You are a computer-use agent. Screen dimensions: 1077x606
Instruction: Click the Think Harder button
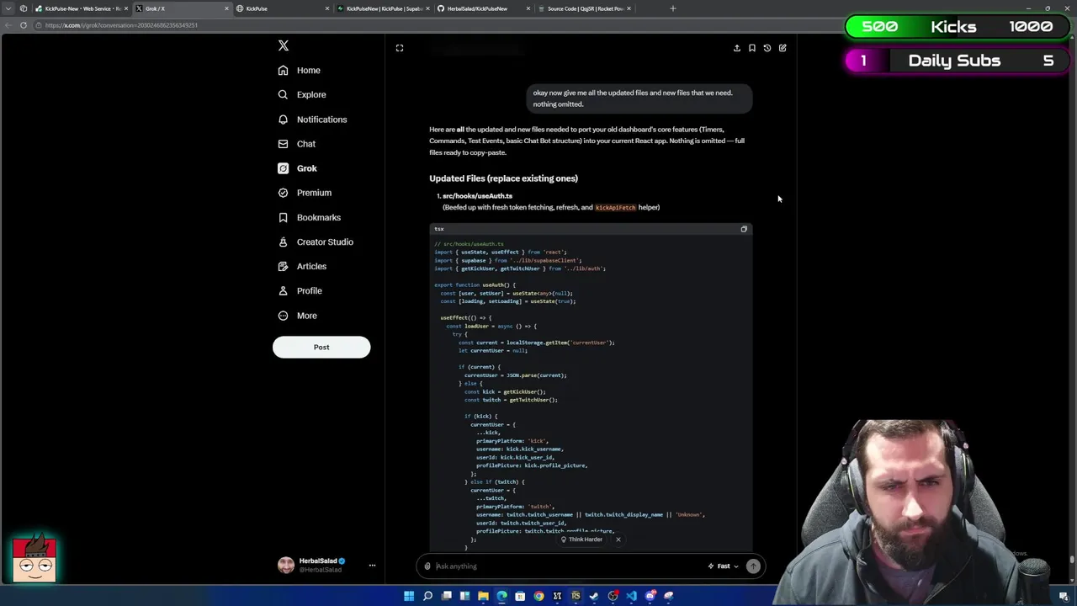581,540
